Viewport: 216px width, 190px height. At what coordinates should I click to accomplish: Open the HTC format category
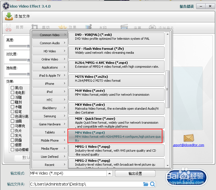coord(50,100)
